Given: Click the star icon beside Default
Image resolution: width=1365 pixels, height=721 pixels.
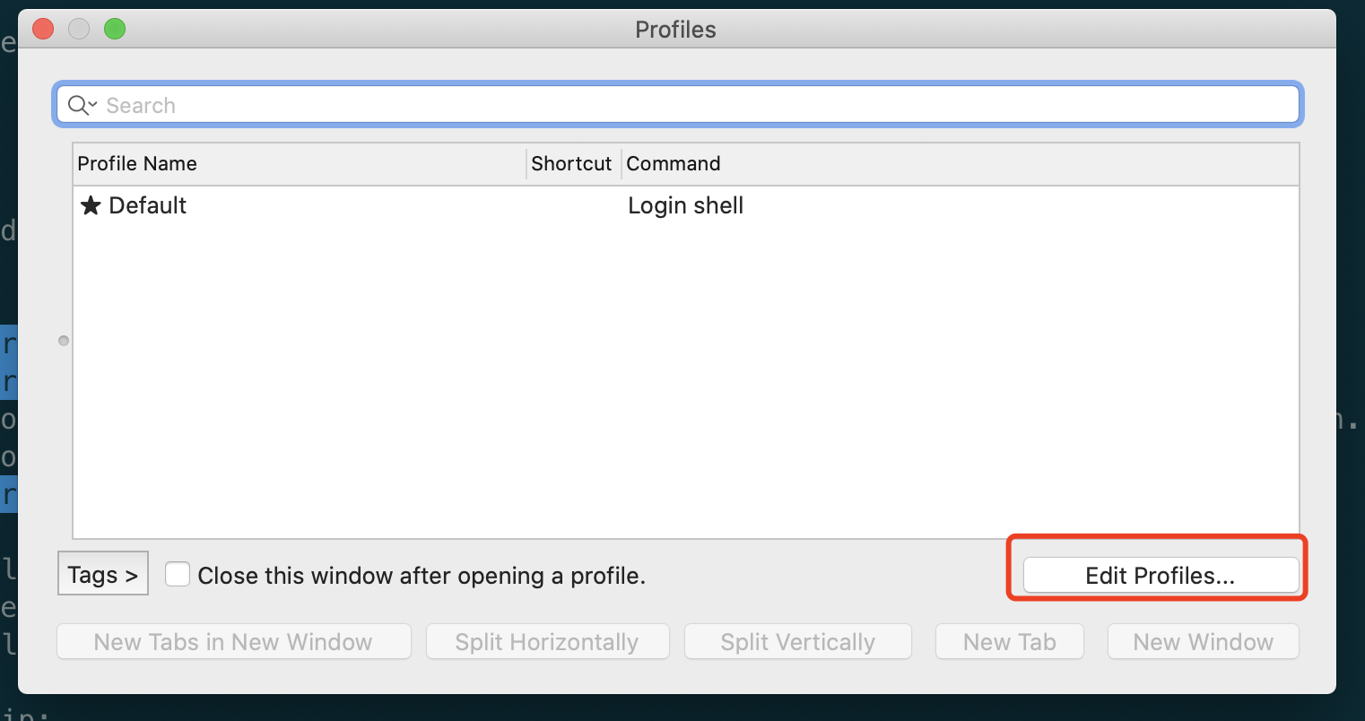Looking at the screenshot, I should (x=91, y=206).
